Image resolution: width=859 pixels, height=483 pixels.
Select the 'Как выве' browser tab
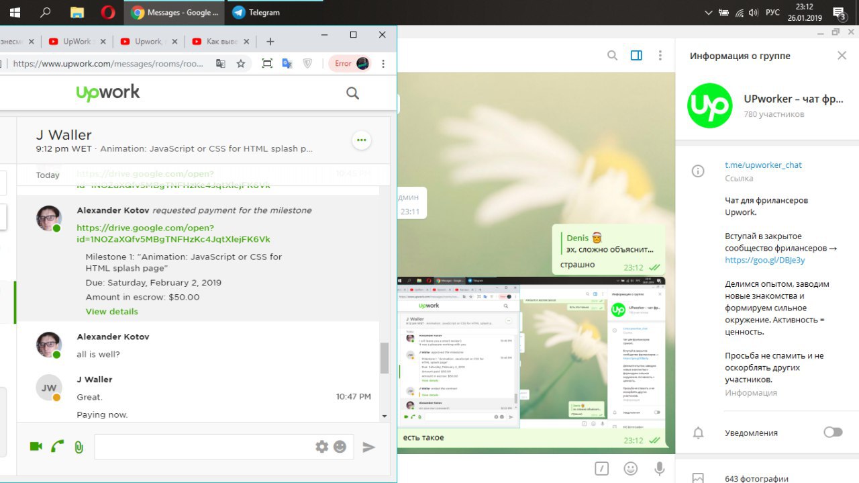click(x=221, y=41)
